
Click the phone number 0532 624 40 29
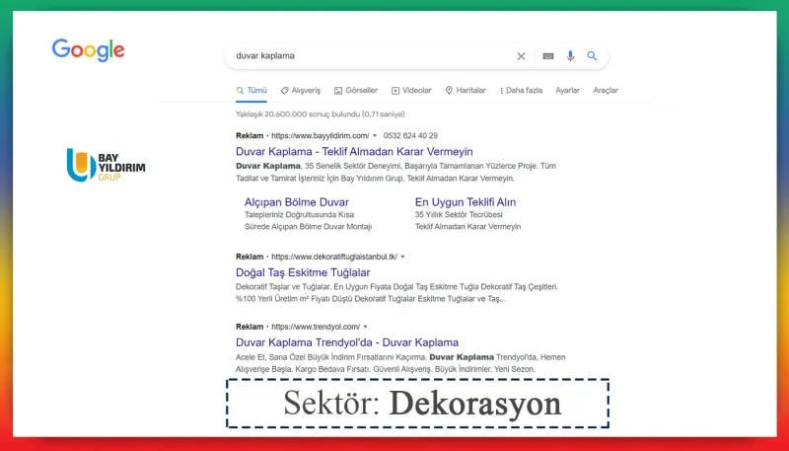410,136
